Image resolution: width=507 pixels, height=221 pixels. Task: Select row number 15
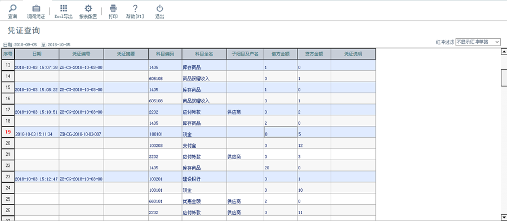(8, 87)
